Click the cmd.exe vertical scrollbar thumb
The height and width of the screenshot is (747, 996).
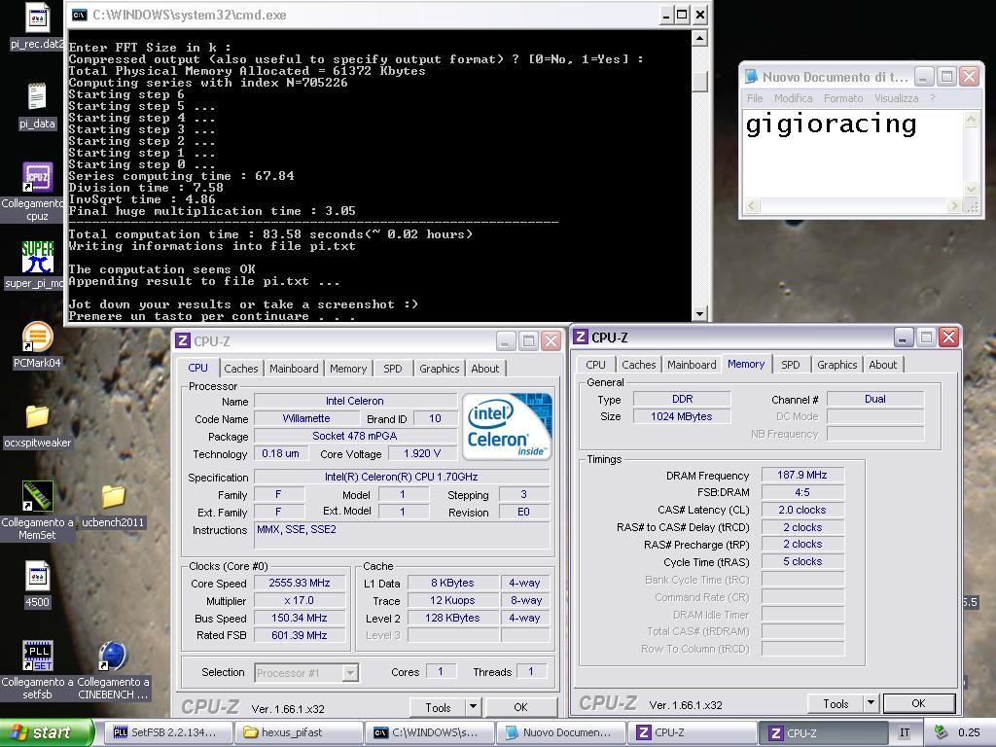699,82
